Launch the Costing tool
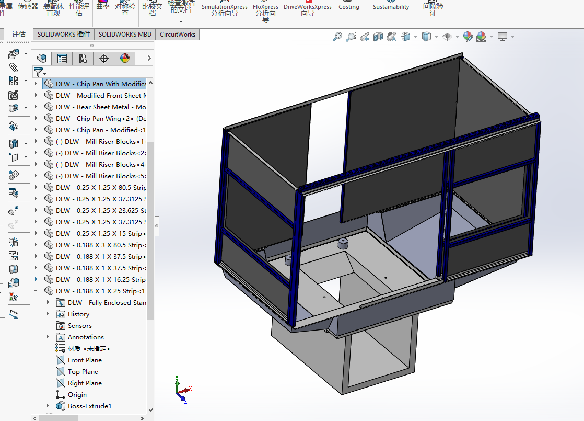 348,7
